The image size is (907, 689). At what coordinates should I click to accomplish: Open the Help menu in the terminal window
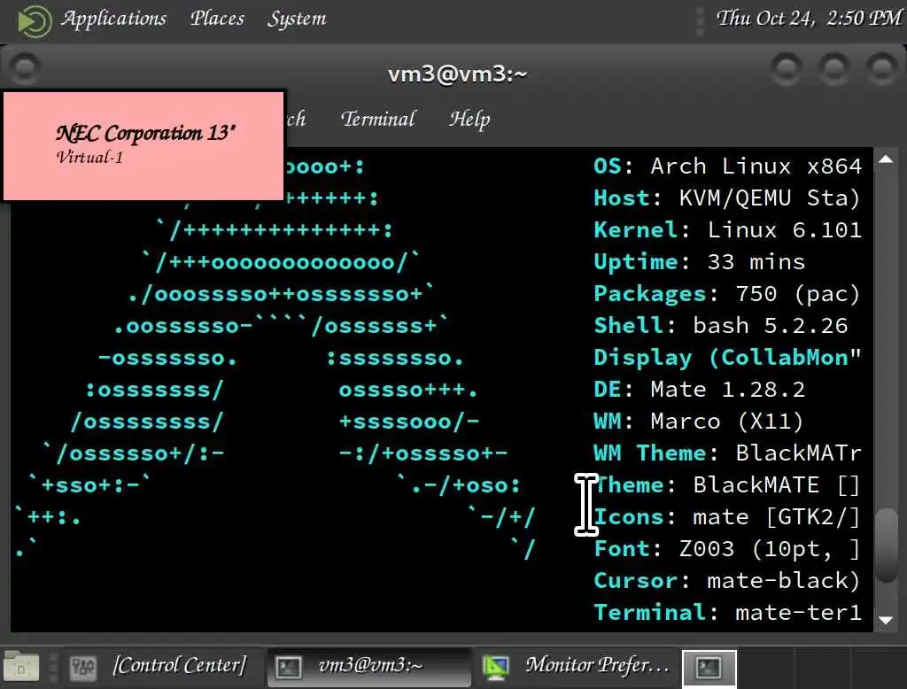[469, 120]
